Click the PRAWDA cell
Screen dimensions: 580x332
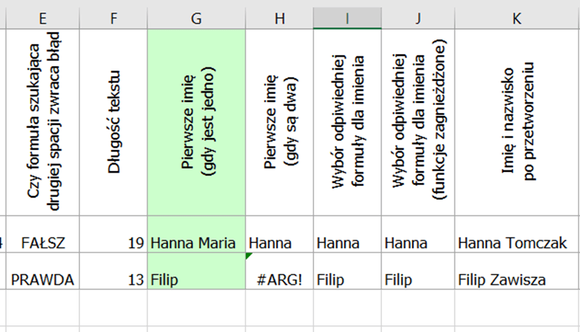click(43, 280)
